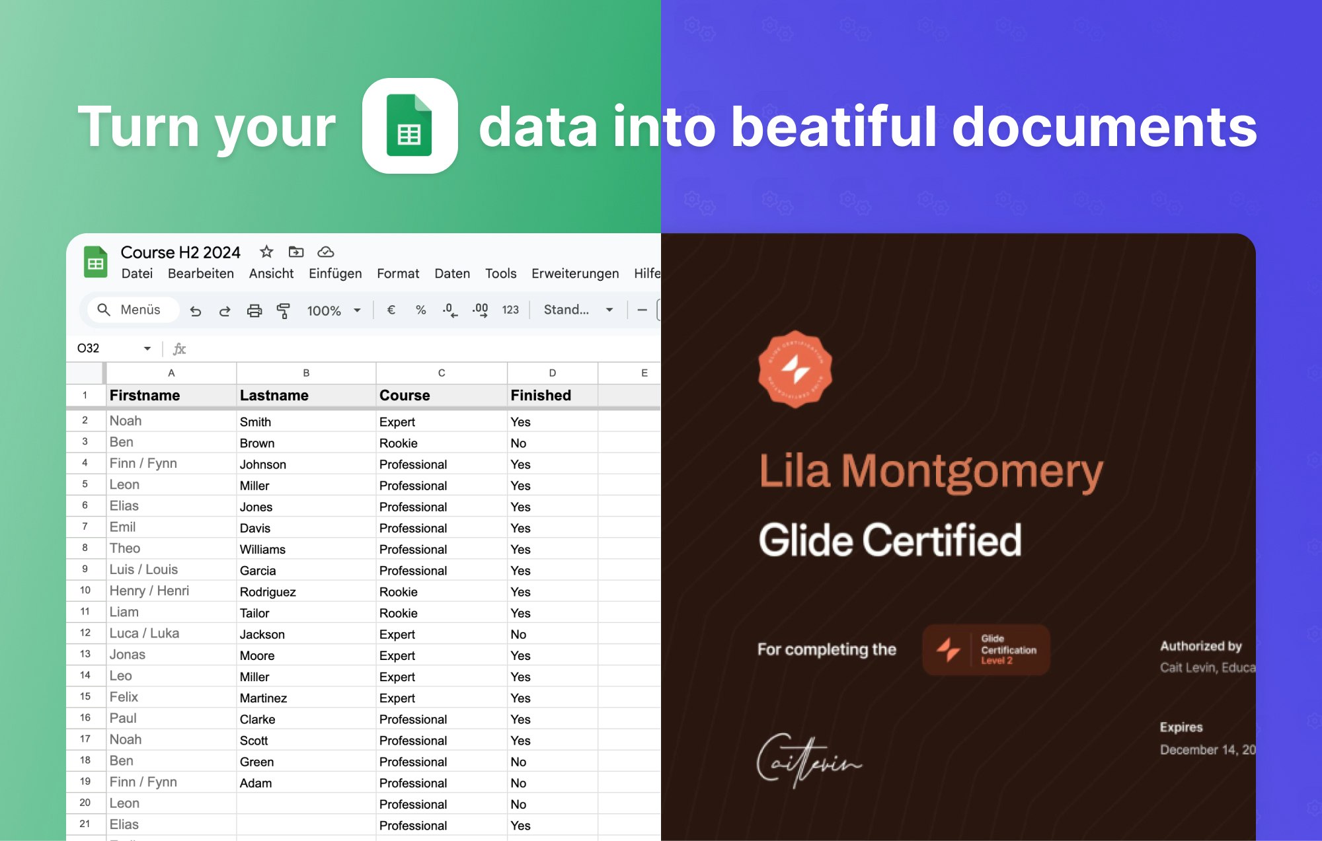The width and height of the screenshot is (1322, 841).
Task: Select row 10 header
Action: [x=85, y=591]
